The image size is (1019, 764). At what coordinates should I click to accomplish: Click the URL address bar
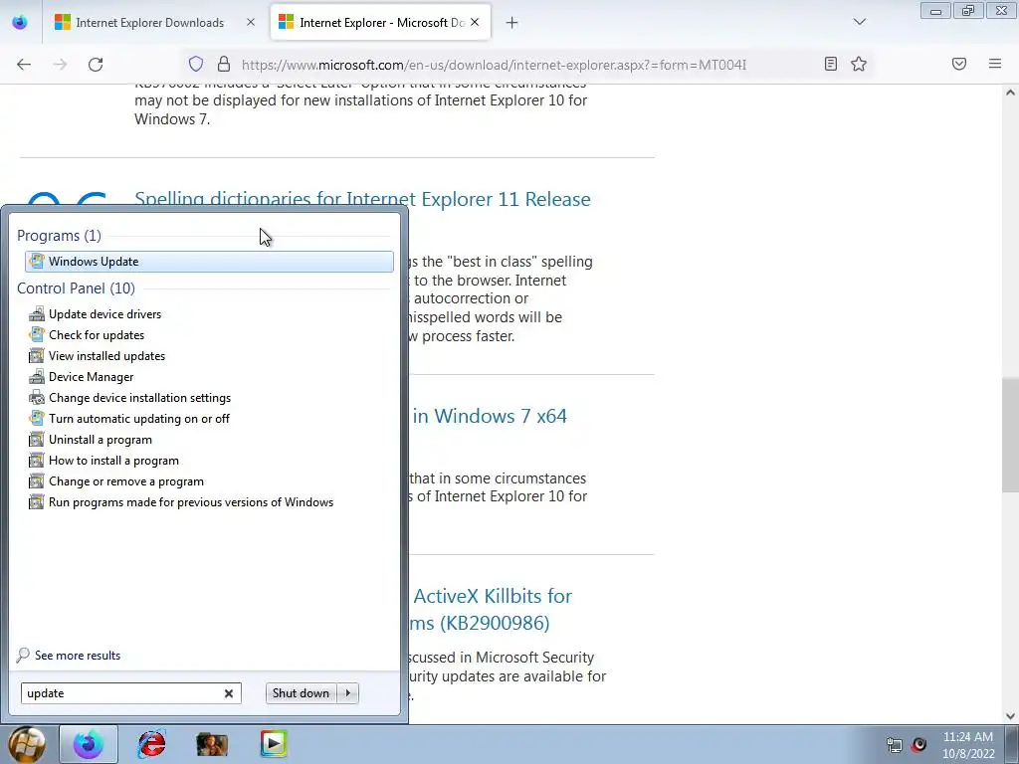point(494,65)
